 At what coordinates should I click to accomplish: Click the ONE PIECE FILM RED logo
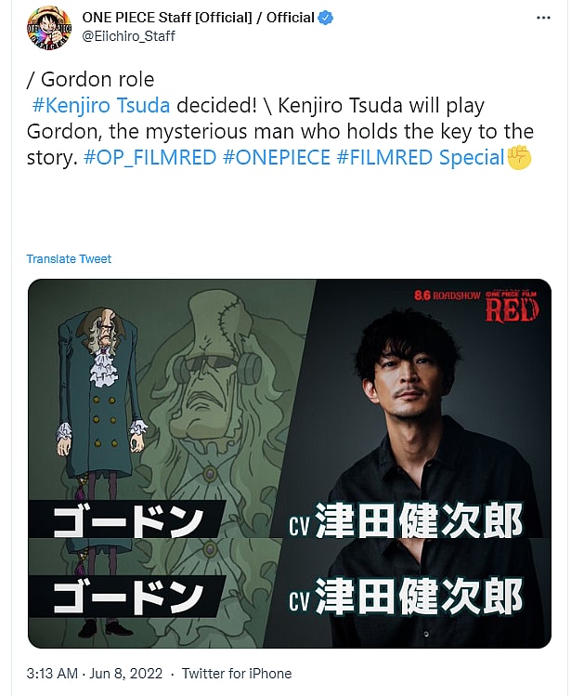pyautogui.click(x=512, y=307)
